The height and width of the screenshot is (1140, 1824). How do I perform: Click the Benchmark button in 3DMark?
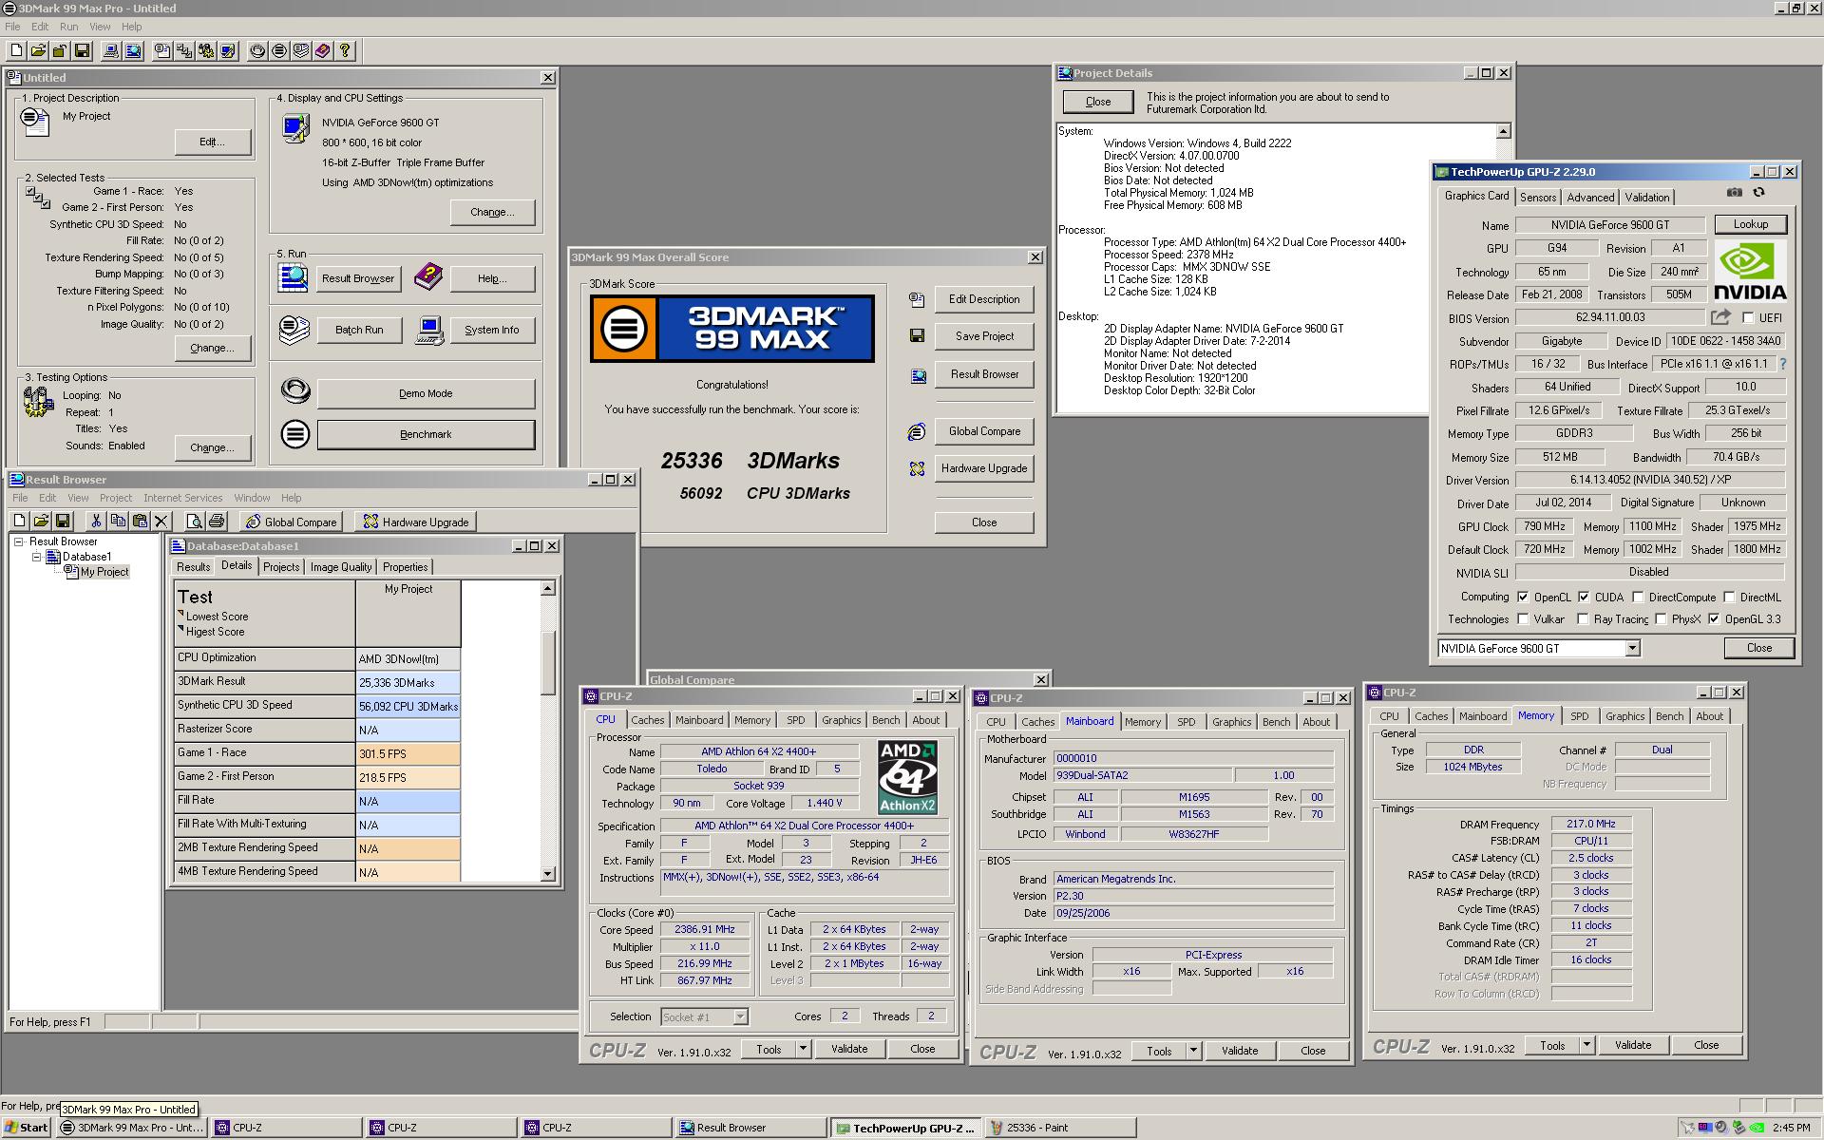(426, 434)
